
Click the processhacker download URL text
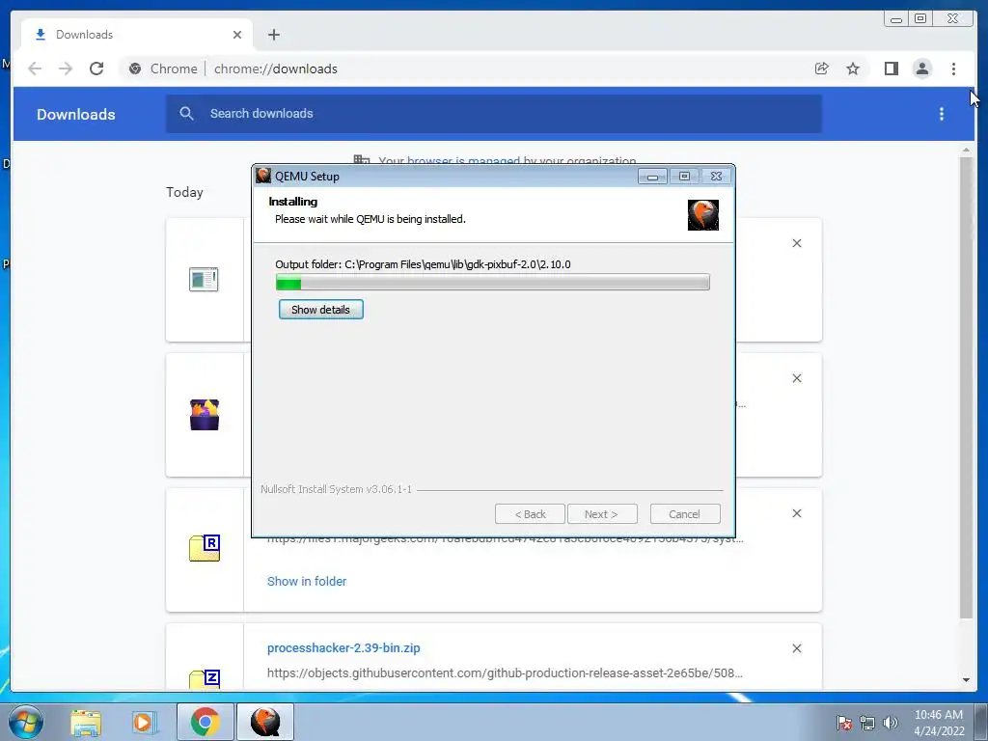point(505,672)
